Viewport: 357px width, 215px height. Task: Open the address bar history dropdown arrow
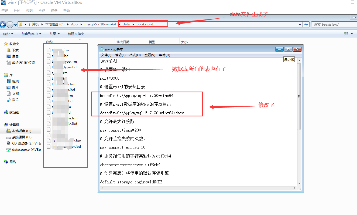(x=300, y=24)
